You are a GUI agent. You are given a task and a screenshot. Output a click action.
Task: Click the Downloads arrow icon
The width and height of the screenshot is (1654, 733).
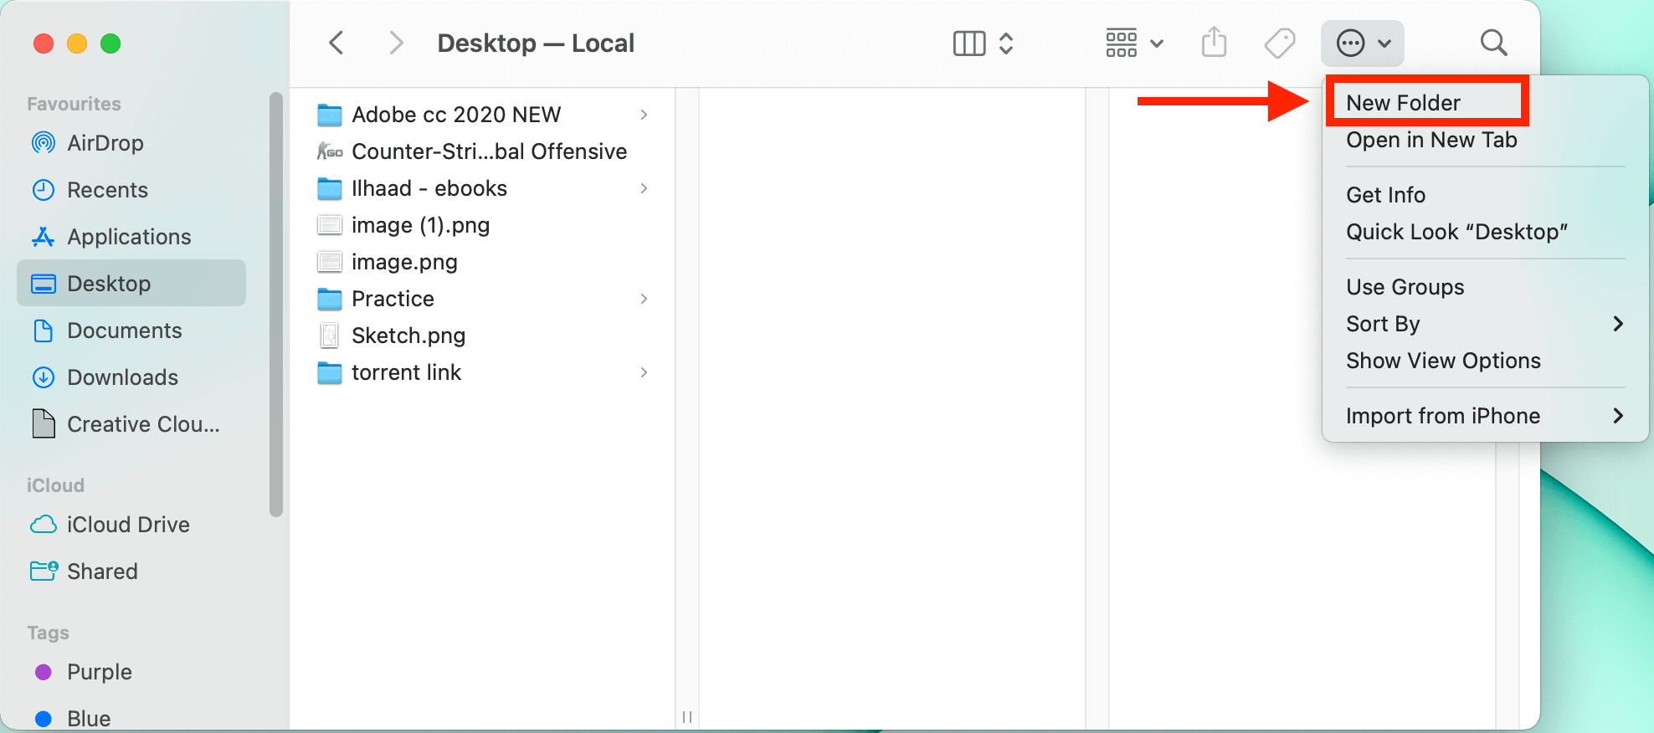coord(44,377)
